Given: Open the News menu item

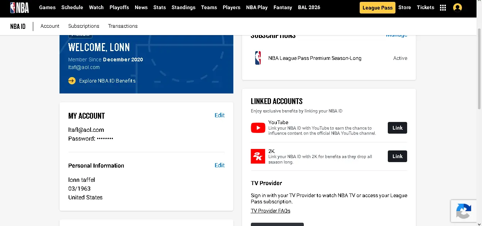Looking at the screenshot, I should (141, 7).
